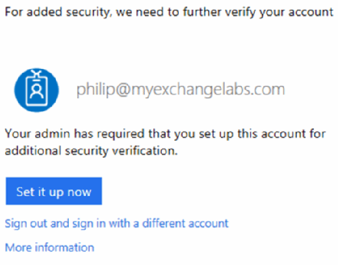Click the 'For added security' heading text
Image resolution: width=338 pixels, height=265 pixels.
(x=169, y=12)
